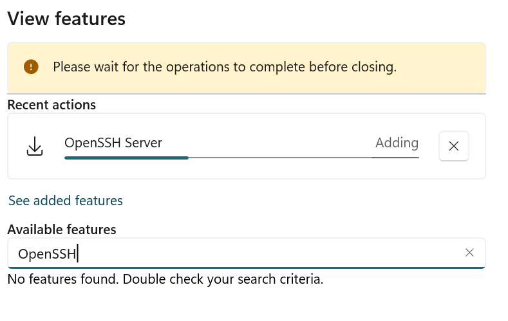Open the See added features link
The width and height of the screenshot is (508, 321).
pyautogui.click(x=66, y=201)
